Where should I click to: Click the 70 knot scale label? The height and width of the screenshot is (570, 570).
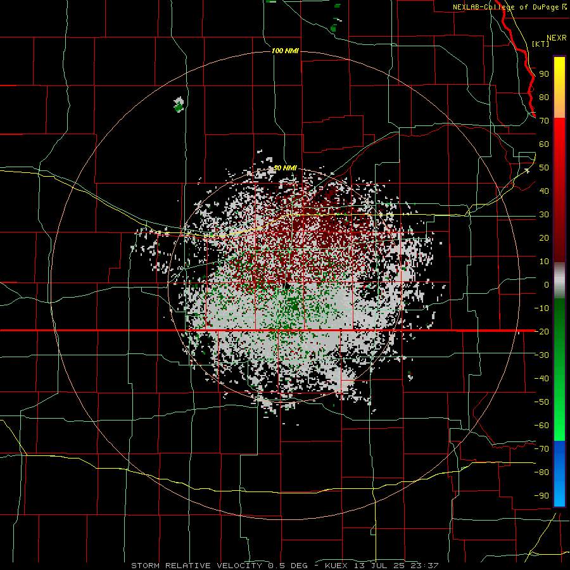pyautogui.click(x=544, y=121)
